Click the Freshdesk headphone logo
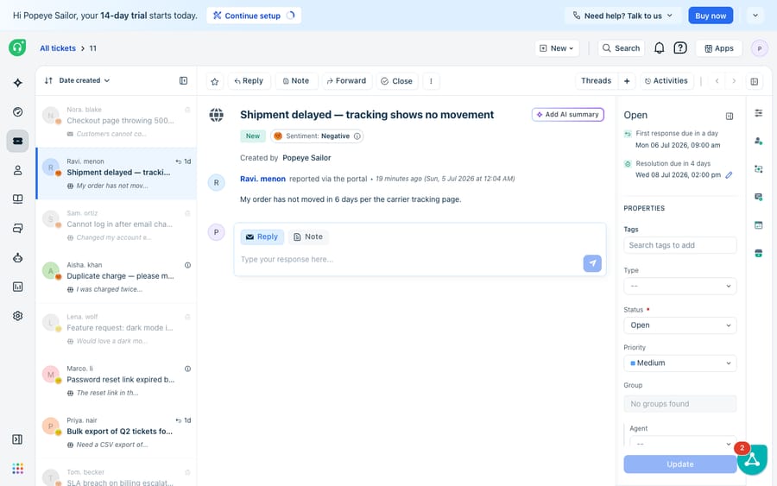Viewport: 777px width, 486px height. (17, 47)
